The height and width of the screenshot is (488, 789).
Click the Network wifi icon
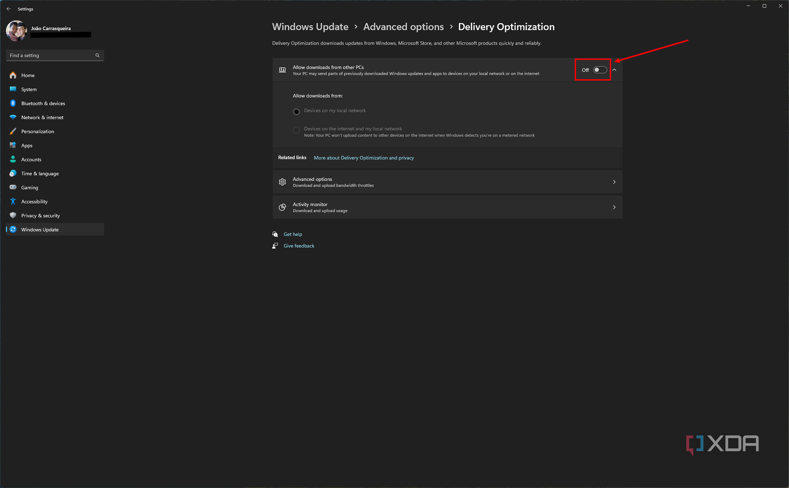click(x=13, y=117)
